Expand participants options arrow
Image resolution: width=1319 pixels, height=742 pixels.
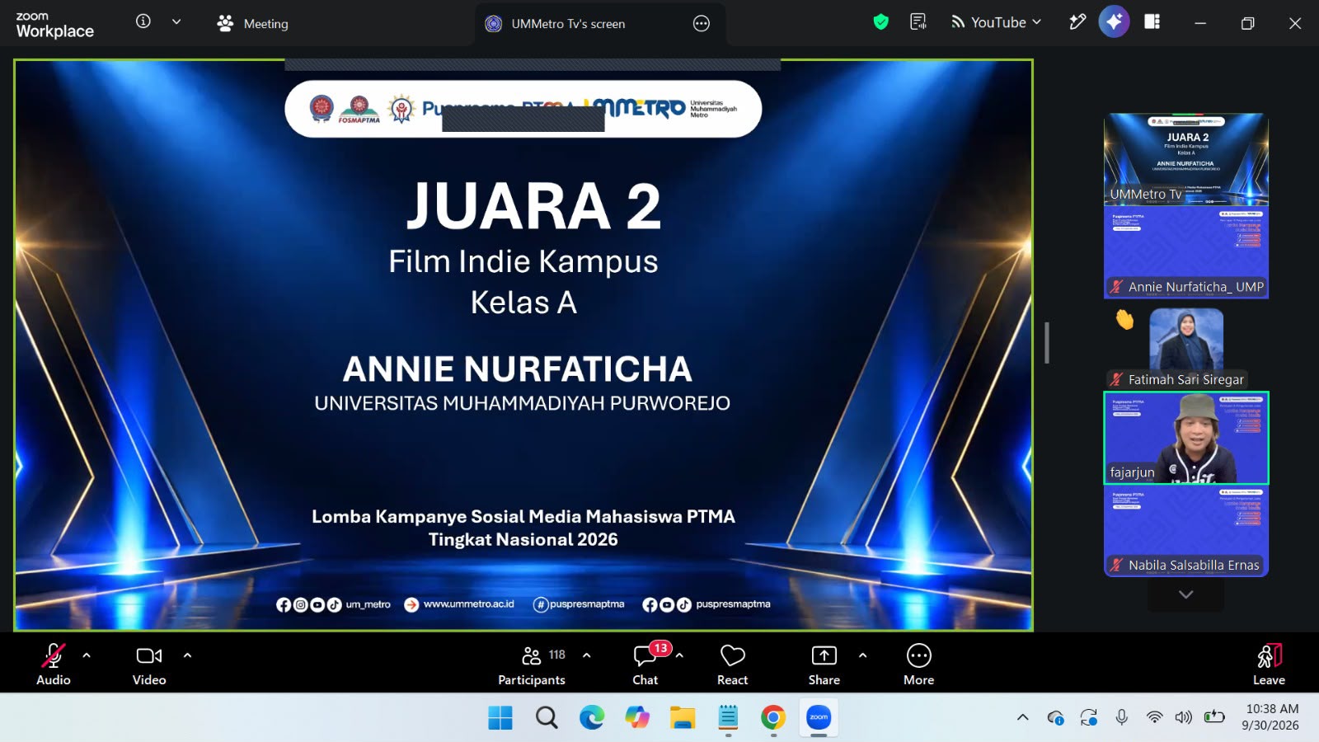point(586,655)
